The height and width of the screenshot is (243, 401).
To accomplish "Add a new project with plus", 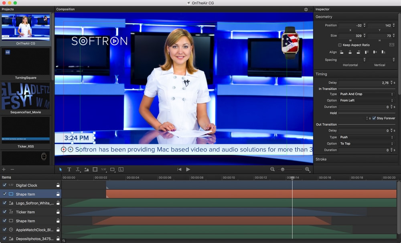I will pos(4,169).
